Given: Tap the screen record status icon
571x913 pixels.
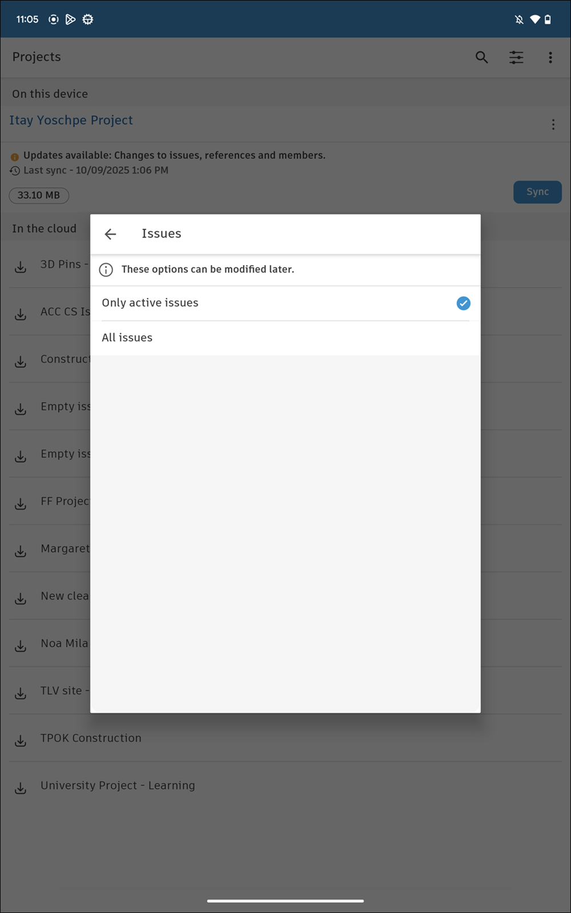Looking at the screenshot, I should 53,19.
